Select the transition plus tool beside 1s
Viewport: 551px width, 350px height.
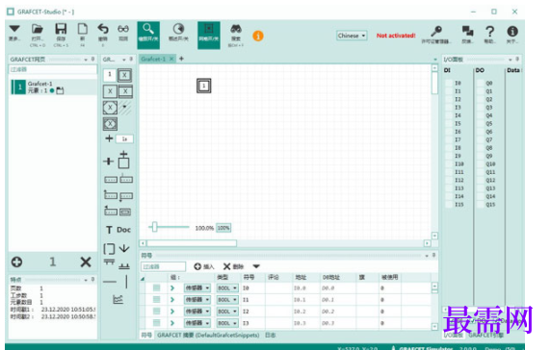(x=109, y=138)
